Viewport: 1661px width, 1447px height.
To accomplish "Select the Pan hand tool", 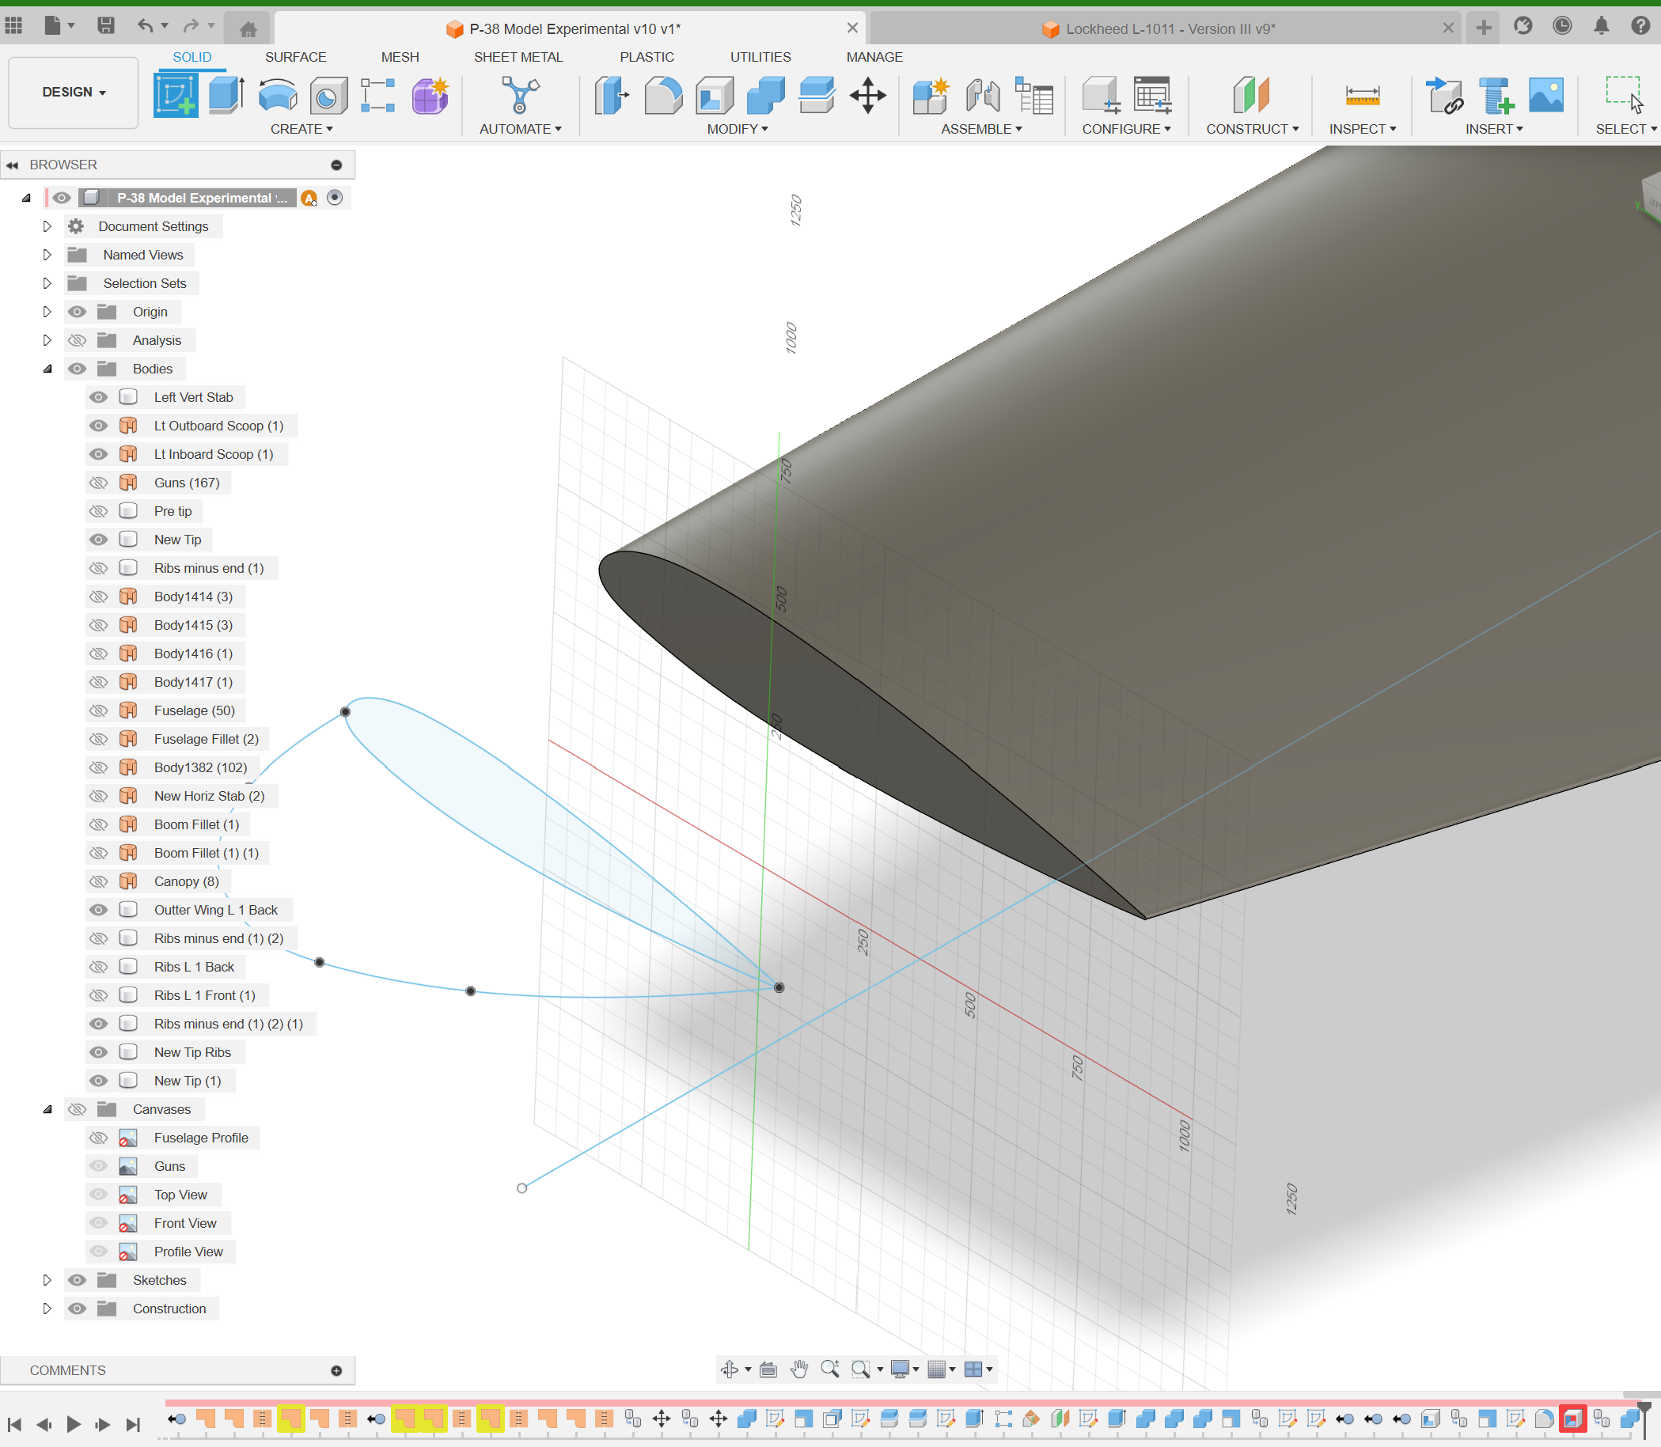I will (x=798, y=1369).
